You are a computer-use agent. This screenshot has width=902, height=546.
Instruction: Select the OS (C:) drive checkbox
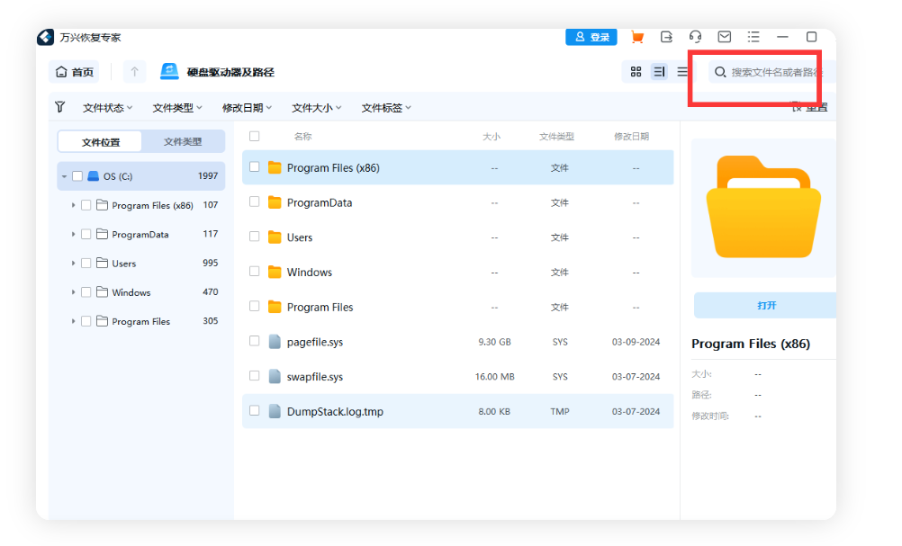coord(77,175)
